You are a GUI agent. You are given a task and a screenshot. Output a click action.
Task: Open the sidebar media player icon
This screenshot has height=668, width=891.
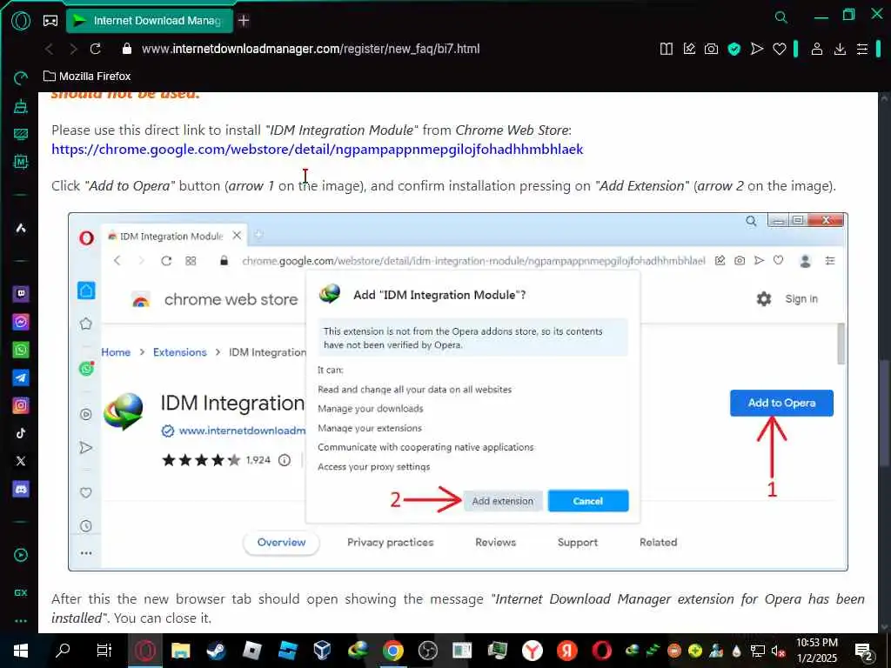click(x=21, y=556)
